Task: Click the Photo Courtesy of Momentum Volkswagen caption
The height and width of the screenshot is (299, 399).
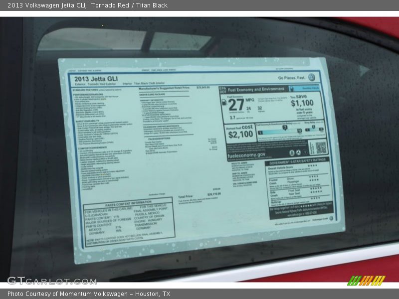Action: [89, 294]
